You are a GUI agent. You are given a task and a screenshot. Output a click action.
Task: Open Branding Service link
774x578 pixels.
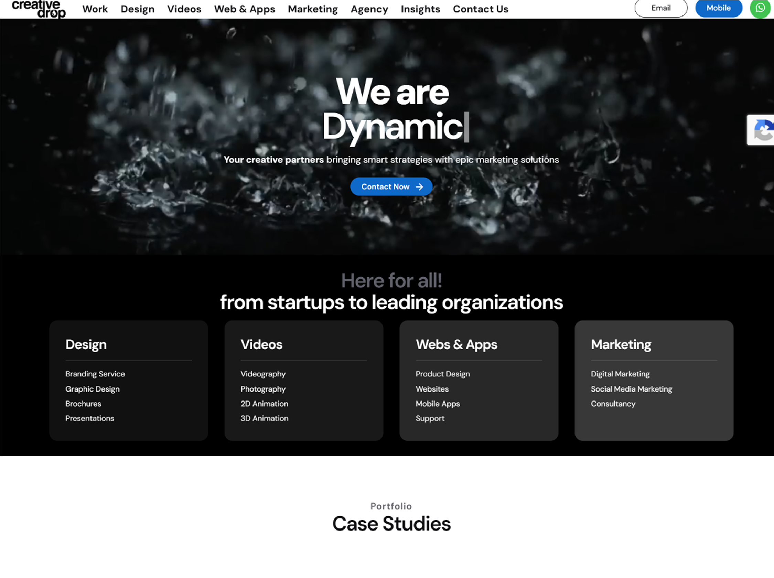(x=95, y=374)
